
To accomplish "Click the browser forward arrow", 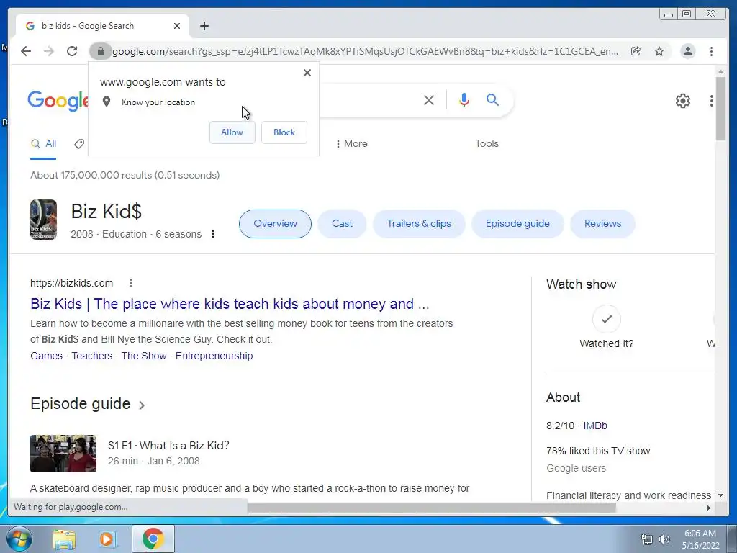I will coord(49,51).
